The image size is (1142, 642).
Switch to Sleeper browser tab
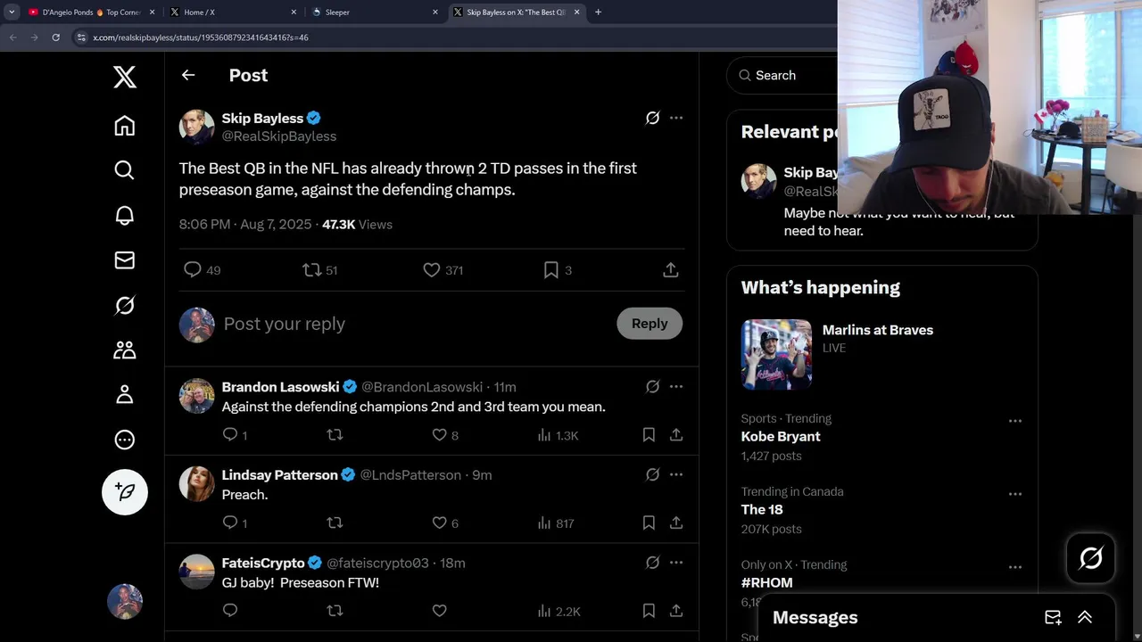click(376, 12)
